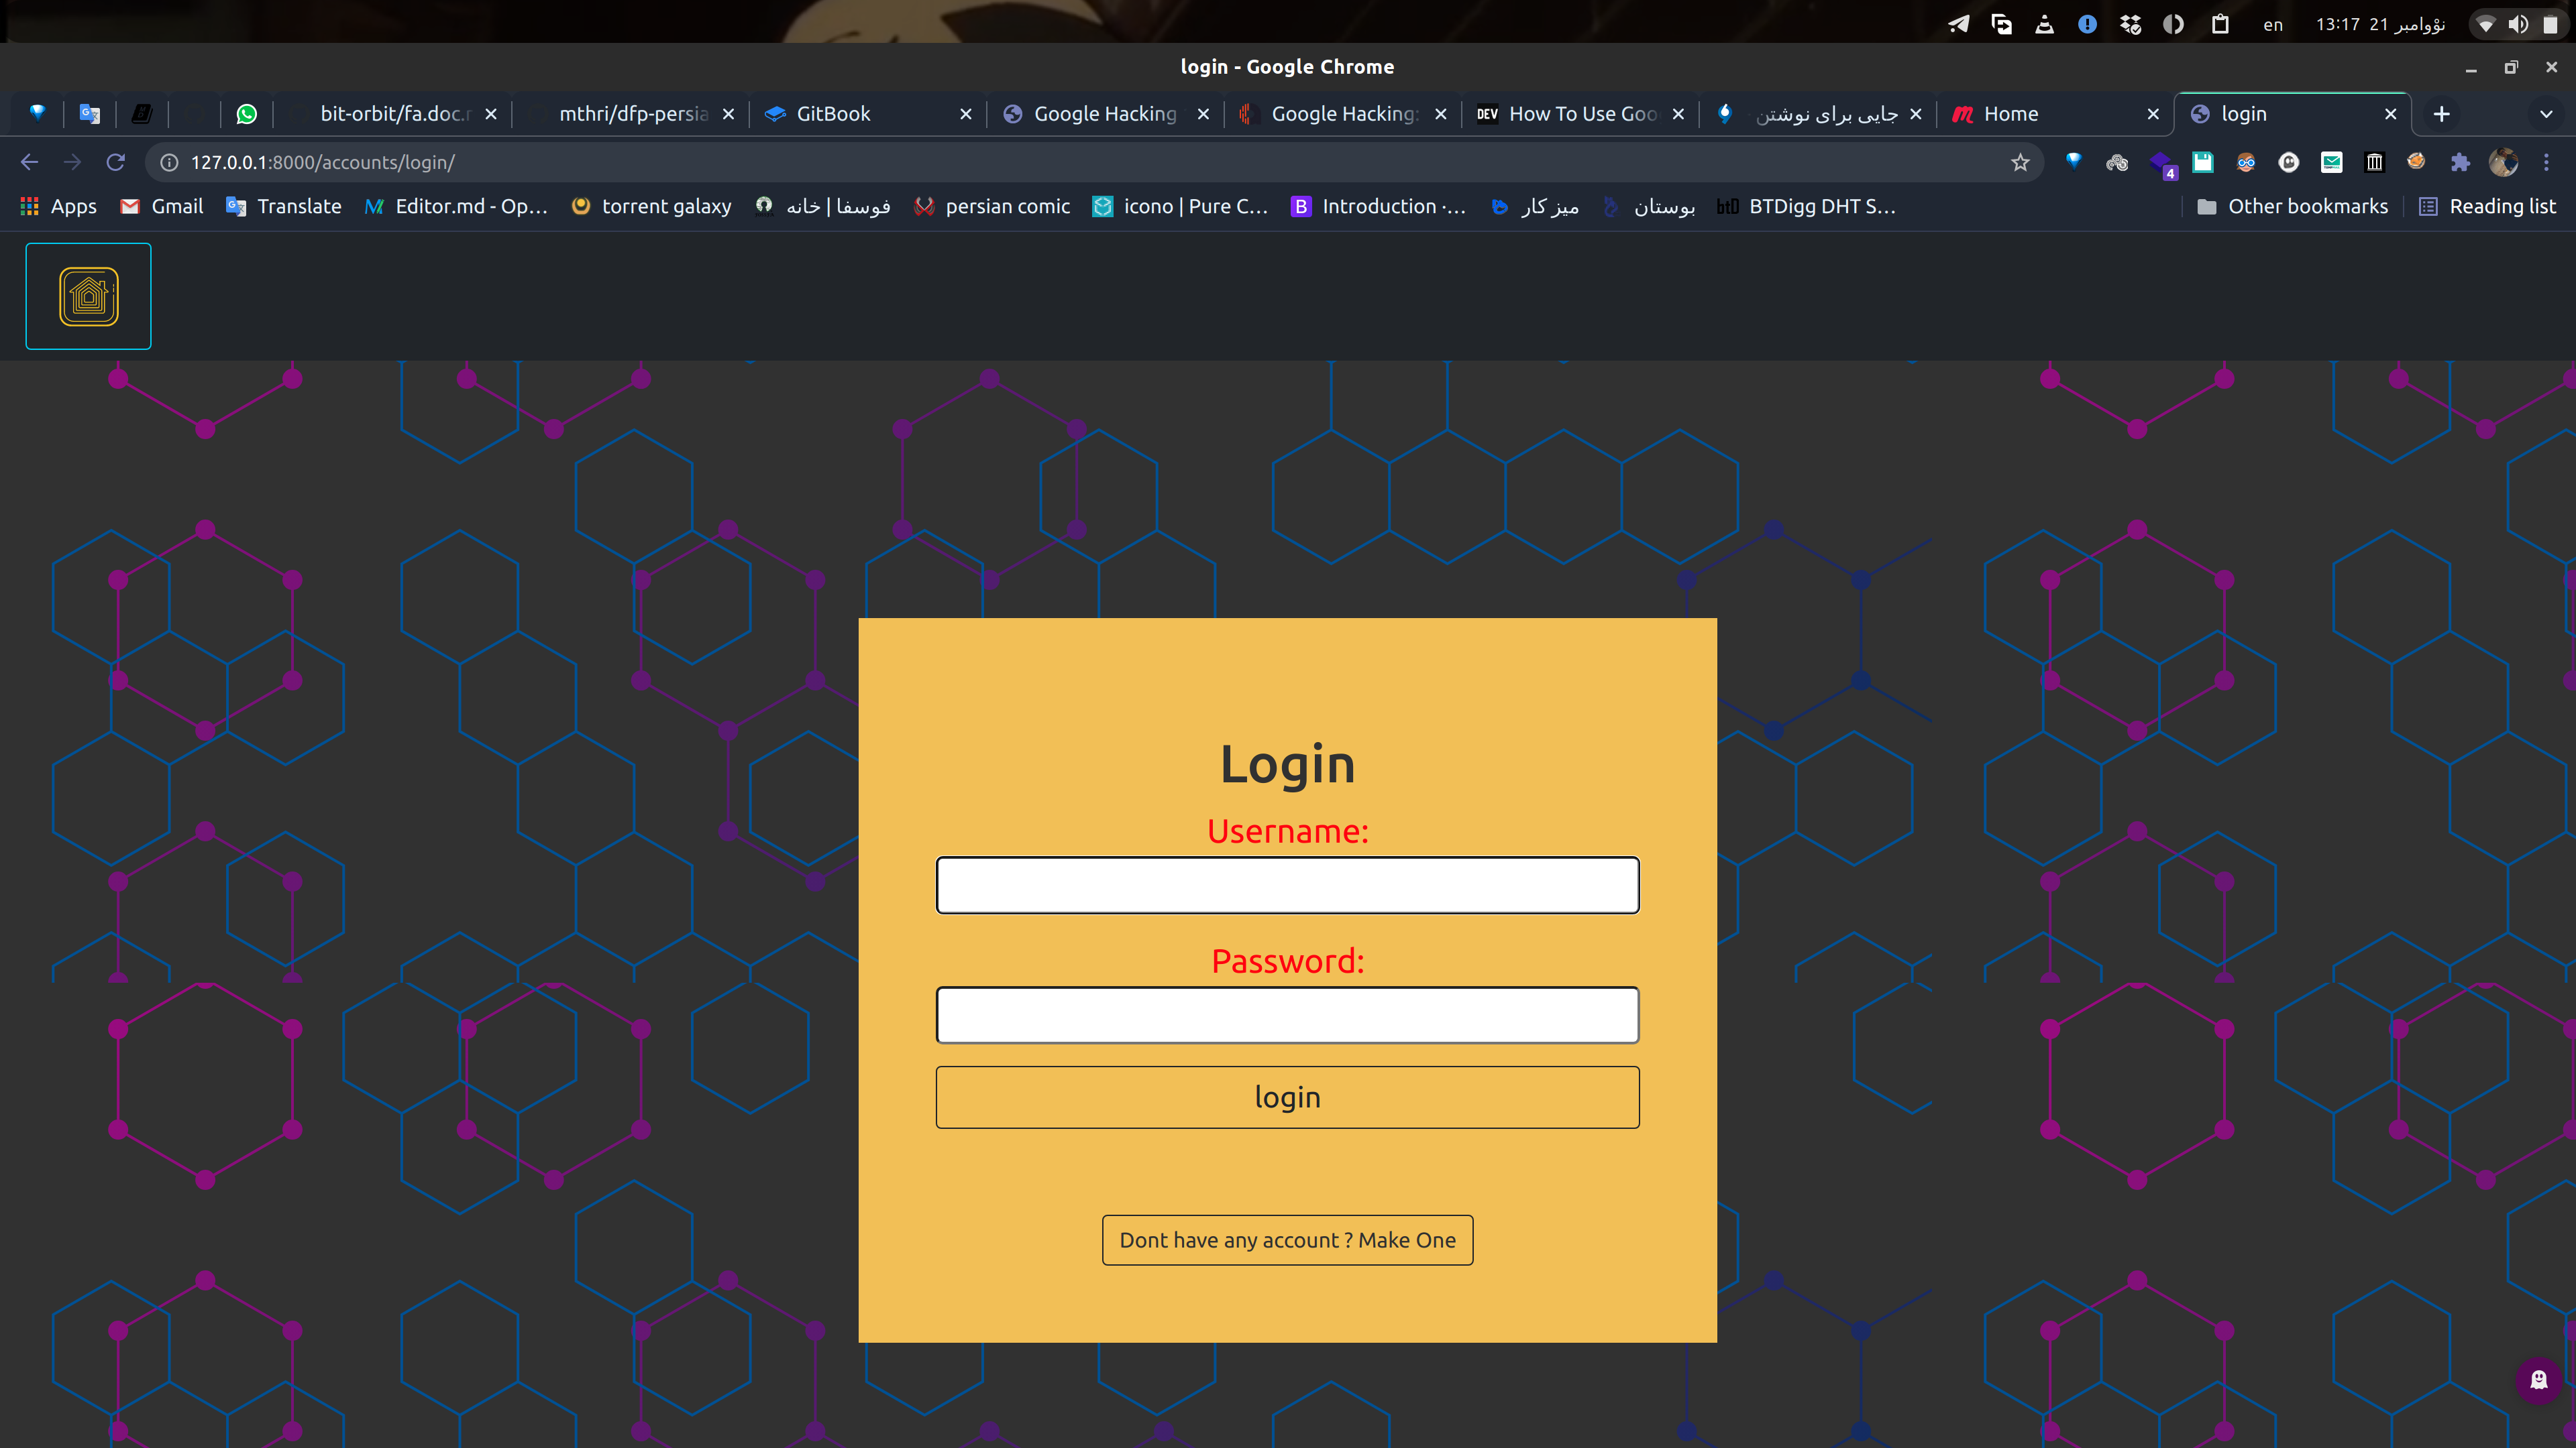Click inside the Username input field
Screen dimensions: 2576x1448
1287,886
